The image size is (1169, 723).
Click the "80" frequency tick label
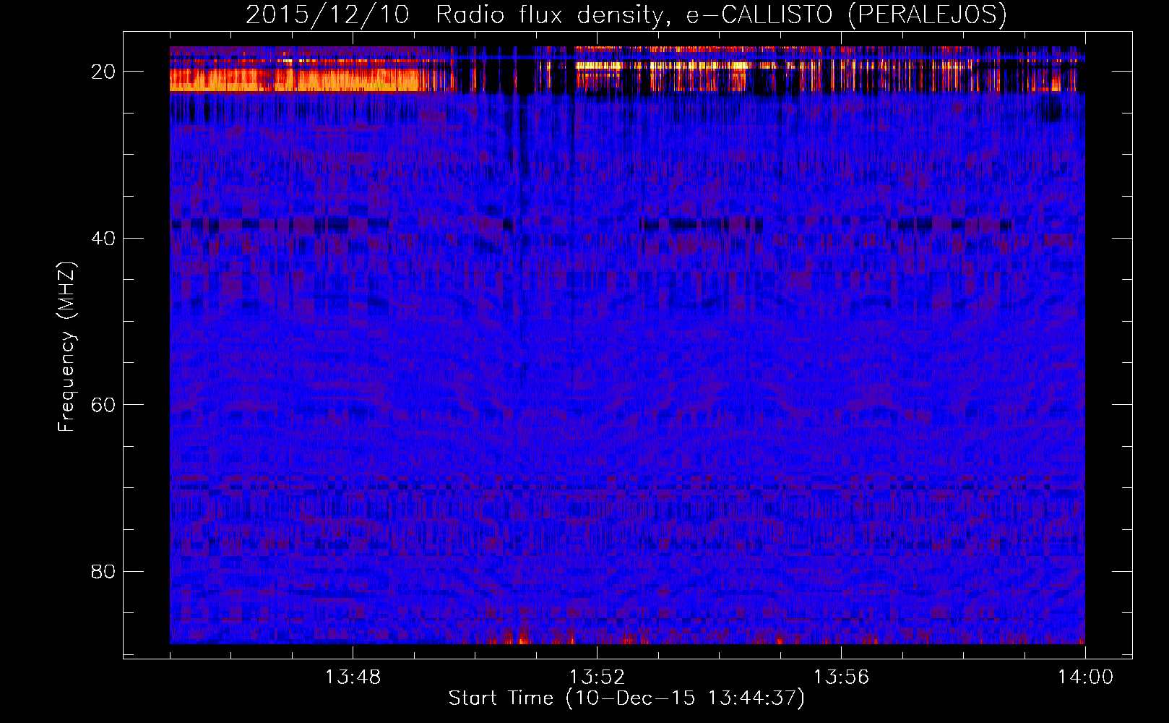click(104, 571)
